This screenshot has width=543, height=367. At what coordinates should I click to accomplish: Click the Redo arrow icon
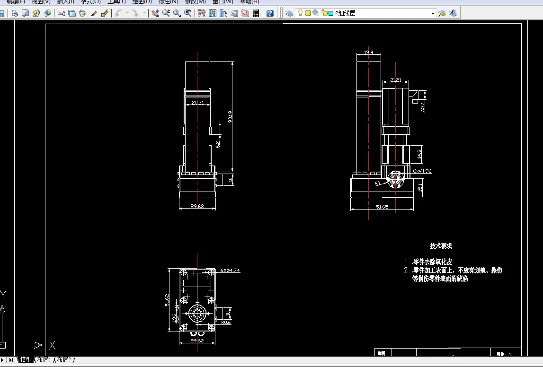[x=135, y=13]
